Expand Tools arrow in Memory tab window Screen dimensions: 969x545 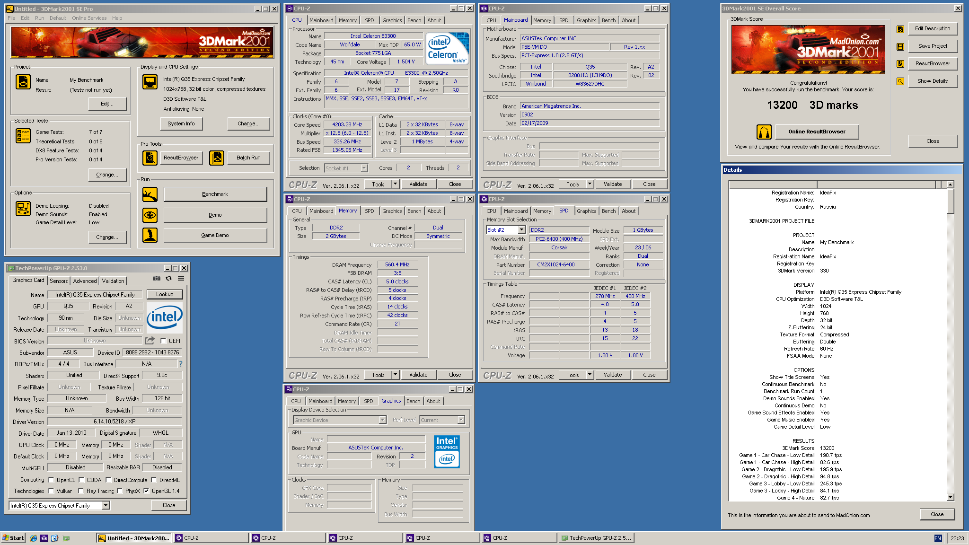point(396,375)
